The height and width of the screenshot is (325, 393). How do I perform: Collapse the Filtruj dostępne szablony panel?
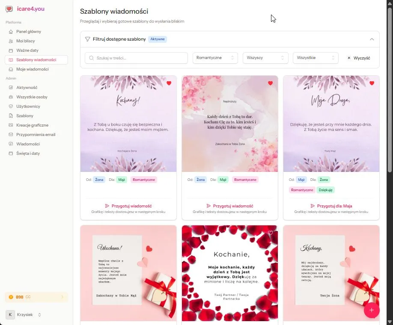tap(372, 39)
